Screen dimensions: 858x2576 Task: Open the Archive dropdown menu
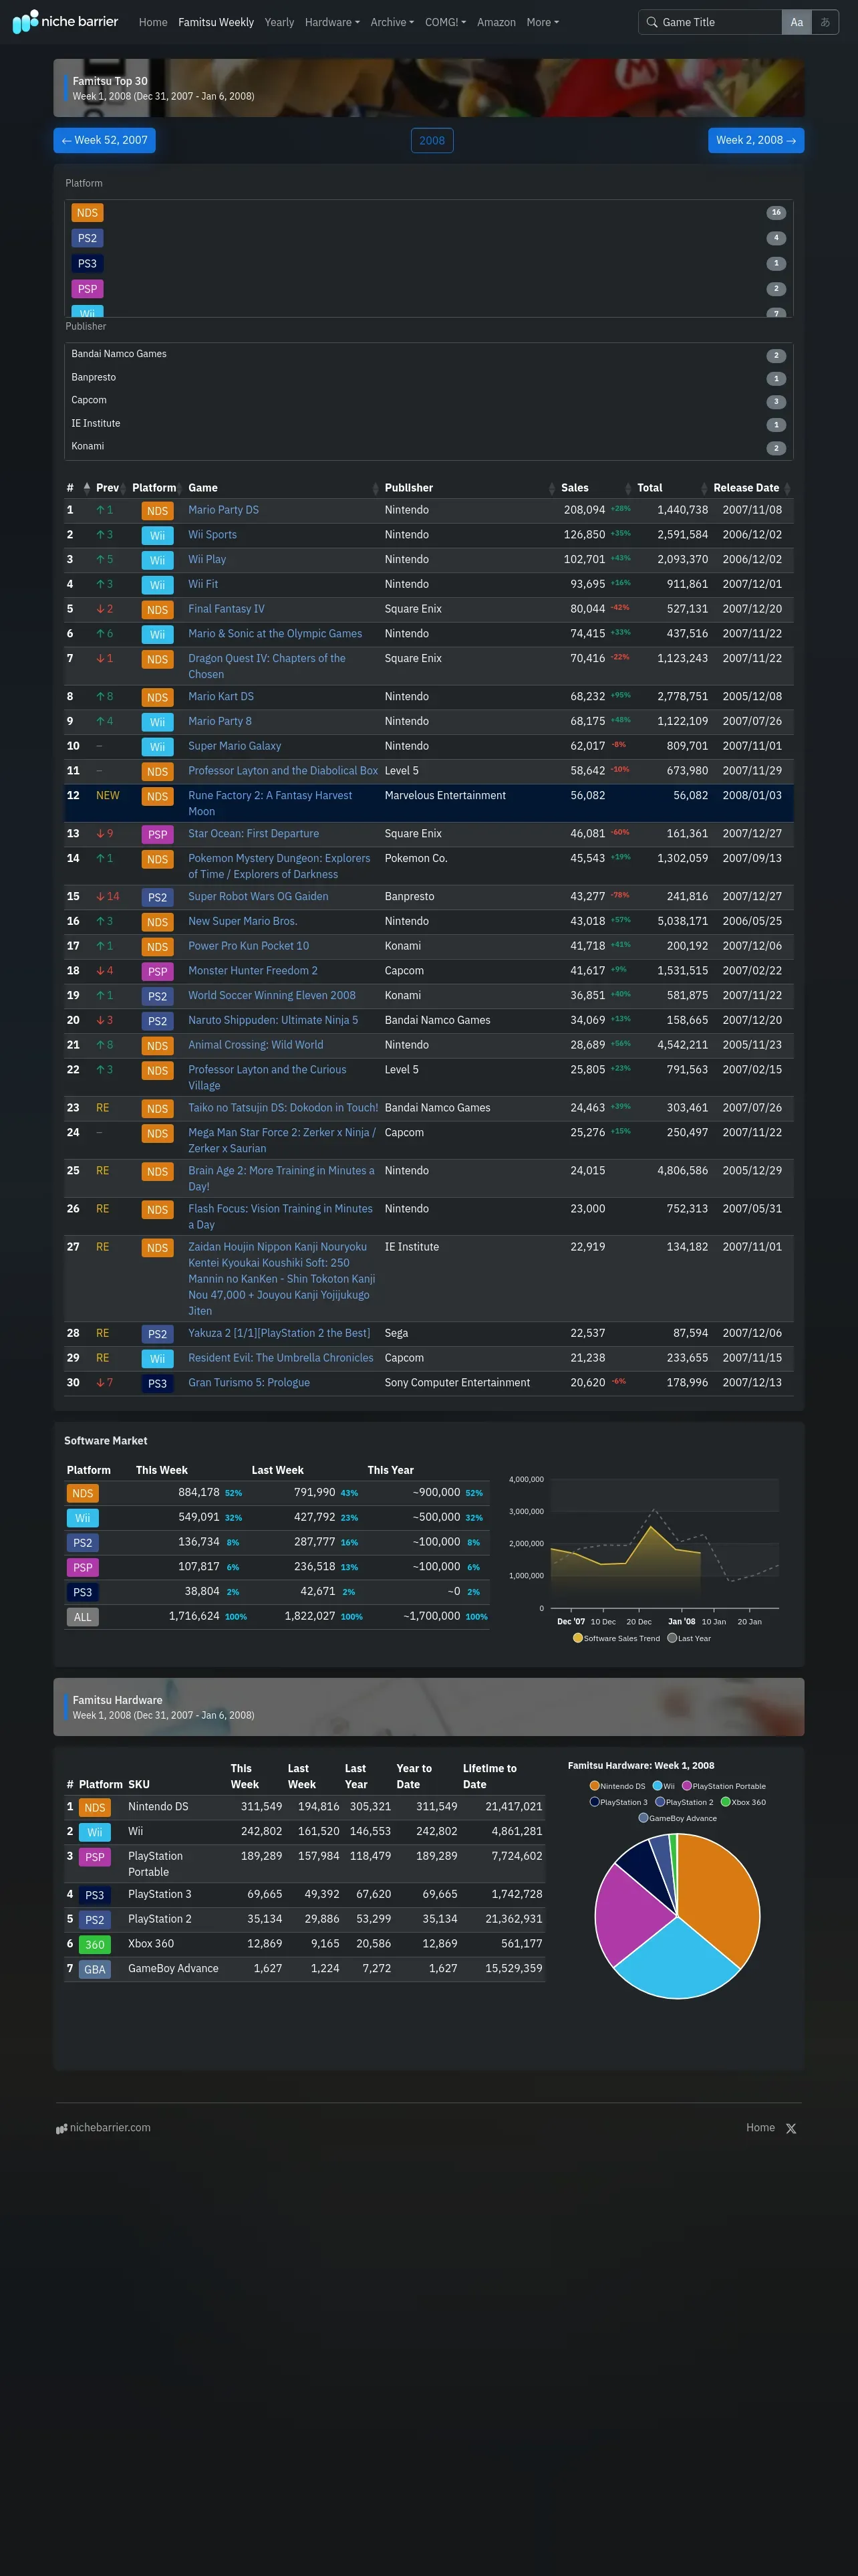[392, 22]
